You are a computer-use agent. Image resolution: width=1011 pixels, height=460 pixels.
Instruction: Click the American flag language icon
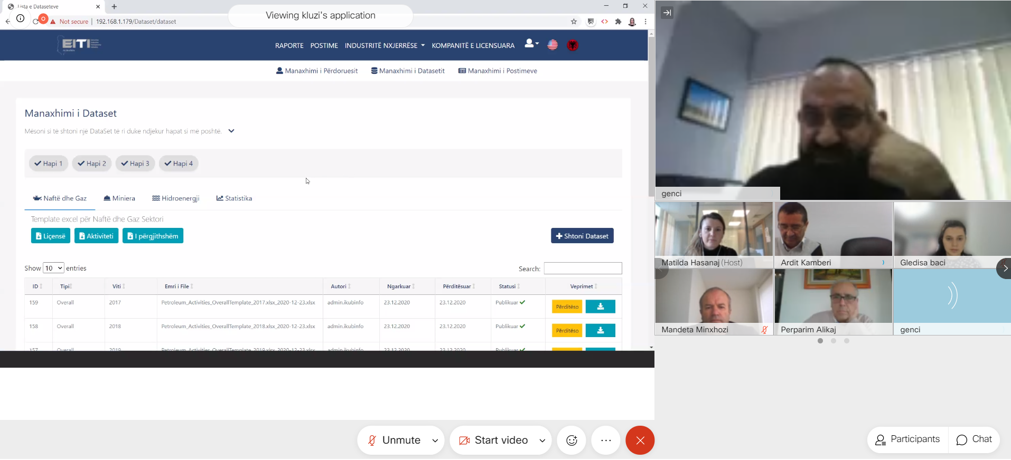pos(553,45)
